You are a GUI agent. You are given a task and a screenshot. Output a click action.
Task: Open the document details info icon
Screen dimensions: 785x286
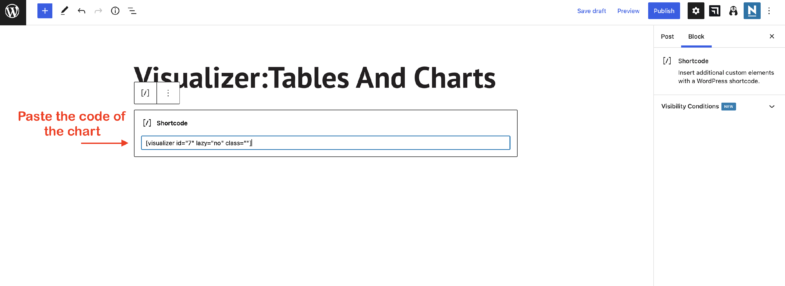point(115,11)
